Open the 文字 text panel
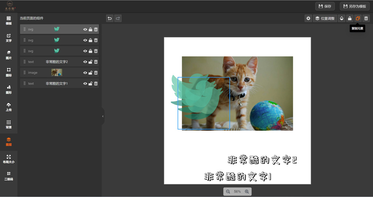 (9, 38)
